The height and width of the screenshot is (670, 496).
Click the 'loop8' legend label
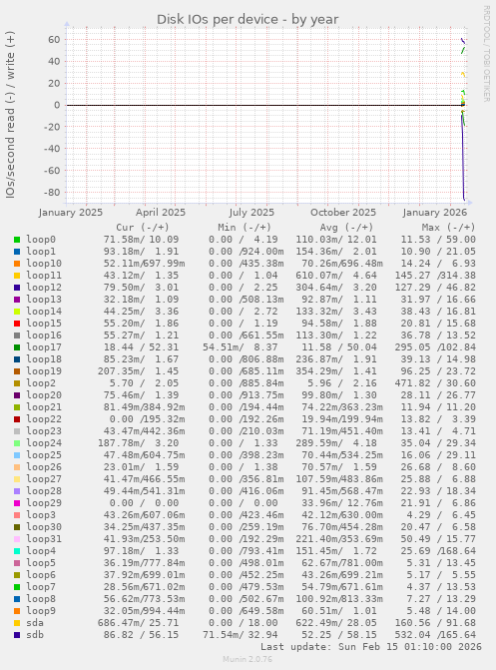41,599
